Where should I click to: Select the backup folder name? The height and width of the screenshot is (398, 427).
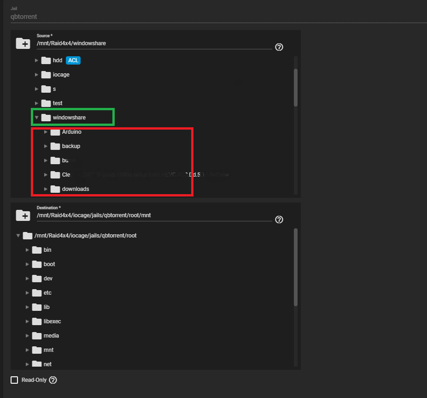tap(71, 146)
